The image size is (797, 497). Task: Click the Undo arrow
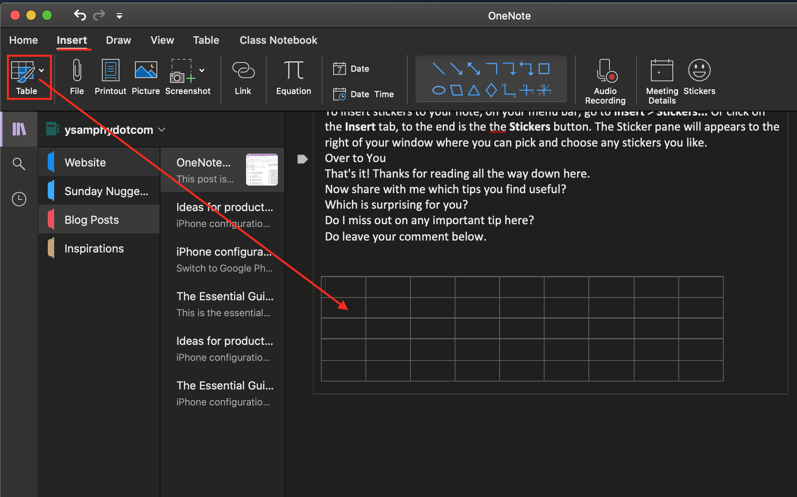tap(80, 15)
